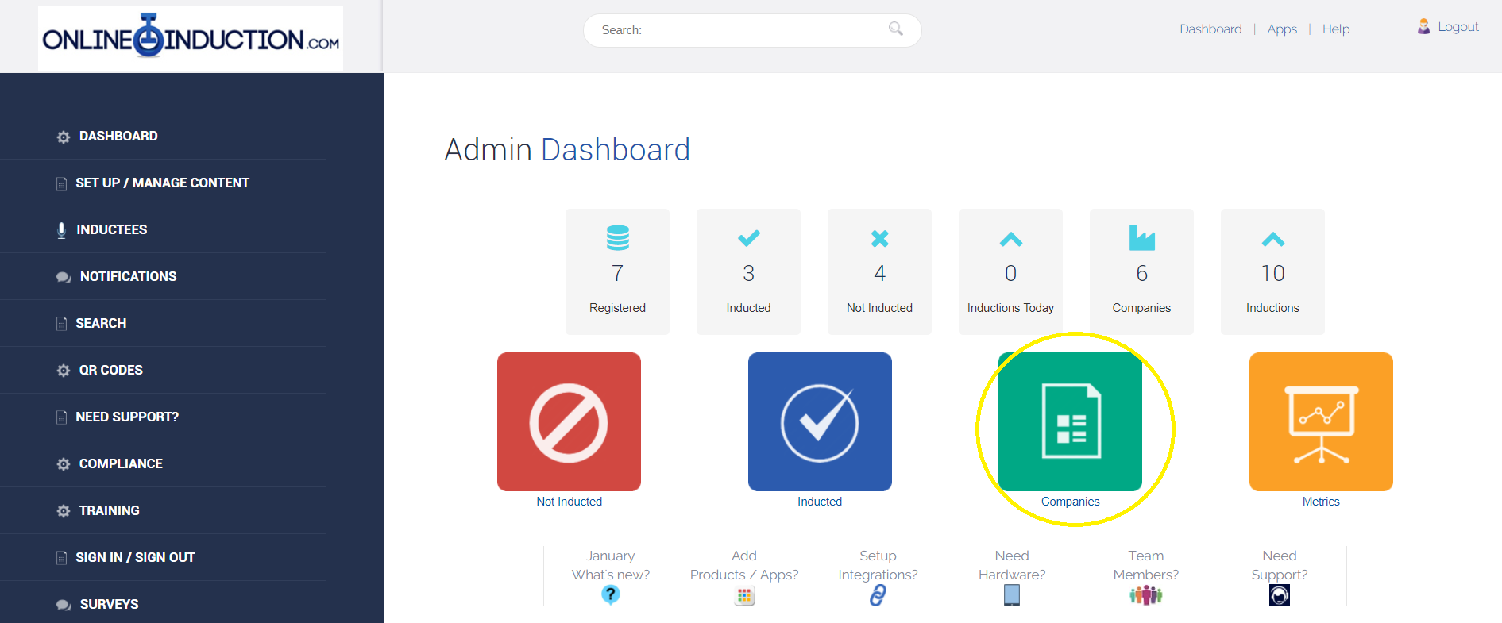Click the Companies factory stat icon

pos(1141,237)
